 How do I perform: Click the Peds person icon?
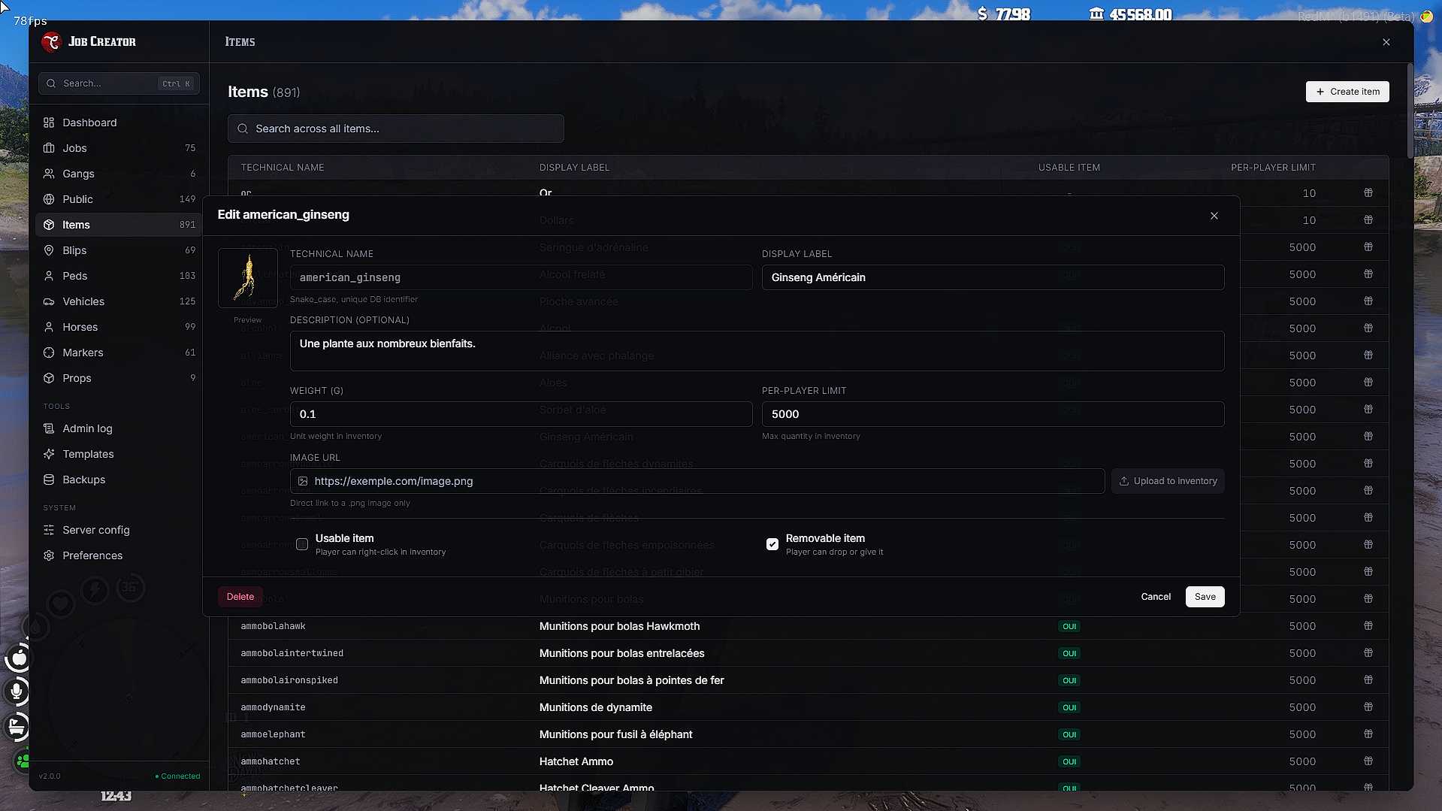coord(49,276)
